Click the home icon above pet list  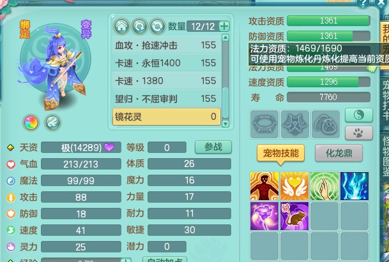[x=121, y=26]
